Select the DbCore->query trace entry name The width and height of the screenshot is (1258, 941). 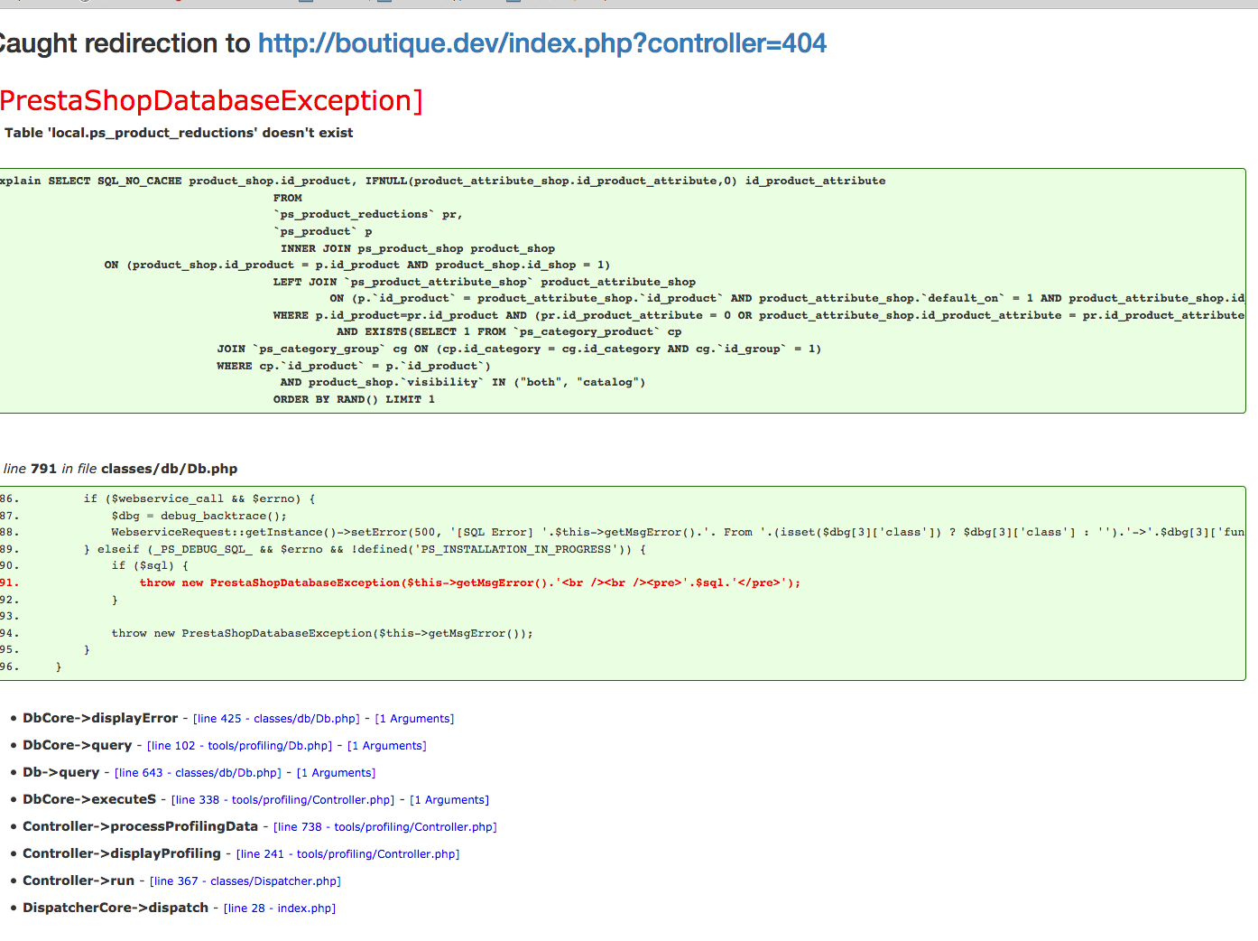(x=77, y=745)
